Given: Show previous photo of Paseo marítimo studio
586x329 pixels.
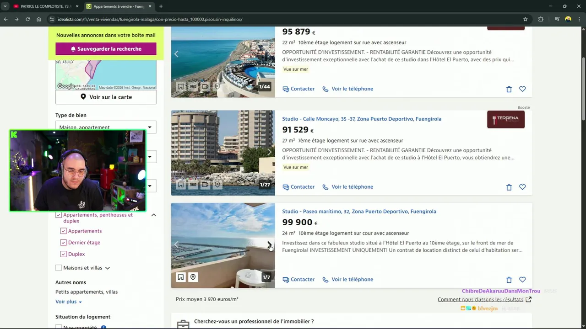Looking at the screenshot, I should 176,245.
